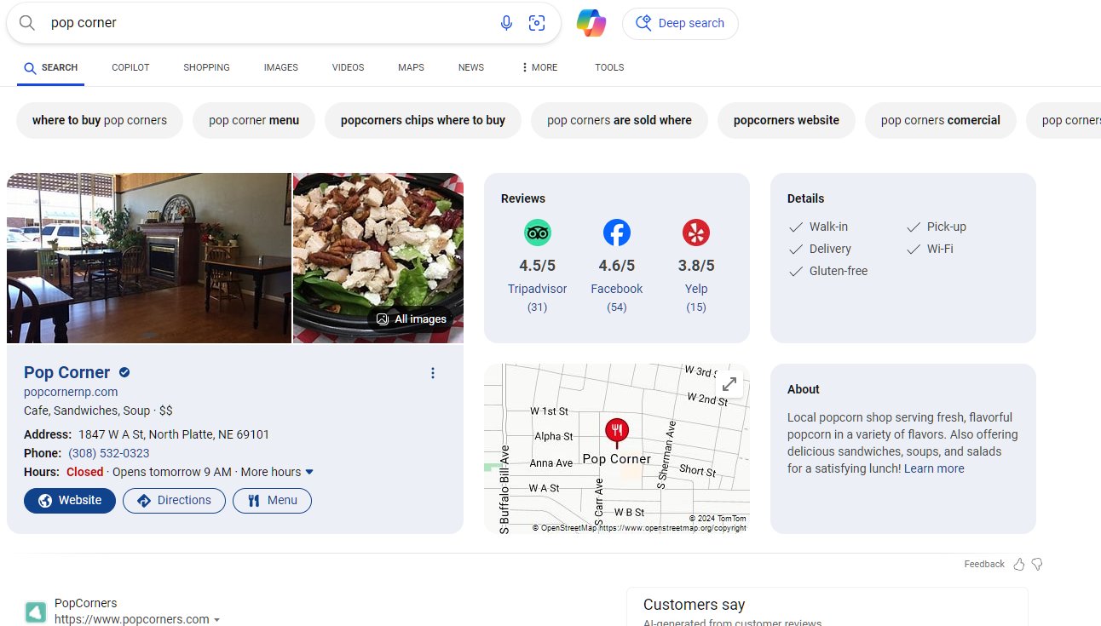Expand the MORE menu
Image resolution: width=1101 pixels, height=626 pixels.
[539, 67]
